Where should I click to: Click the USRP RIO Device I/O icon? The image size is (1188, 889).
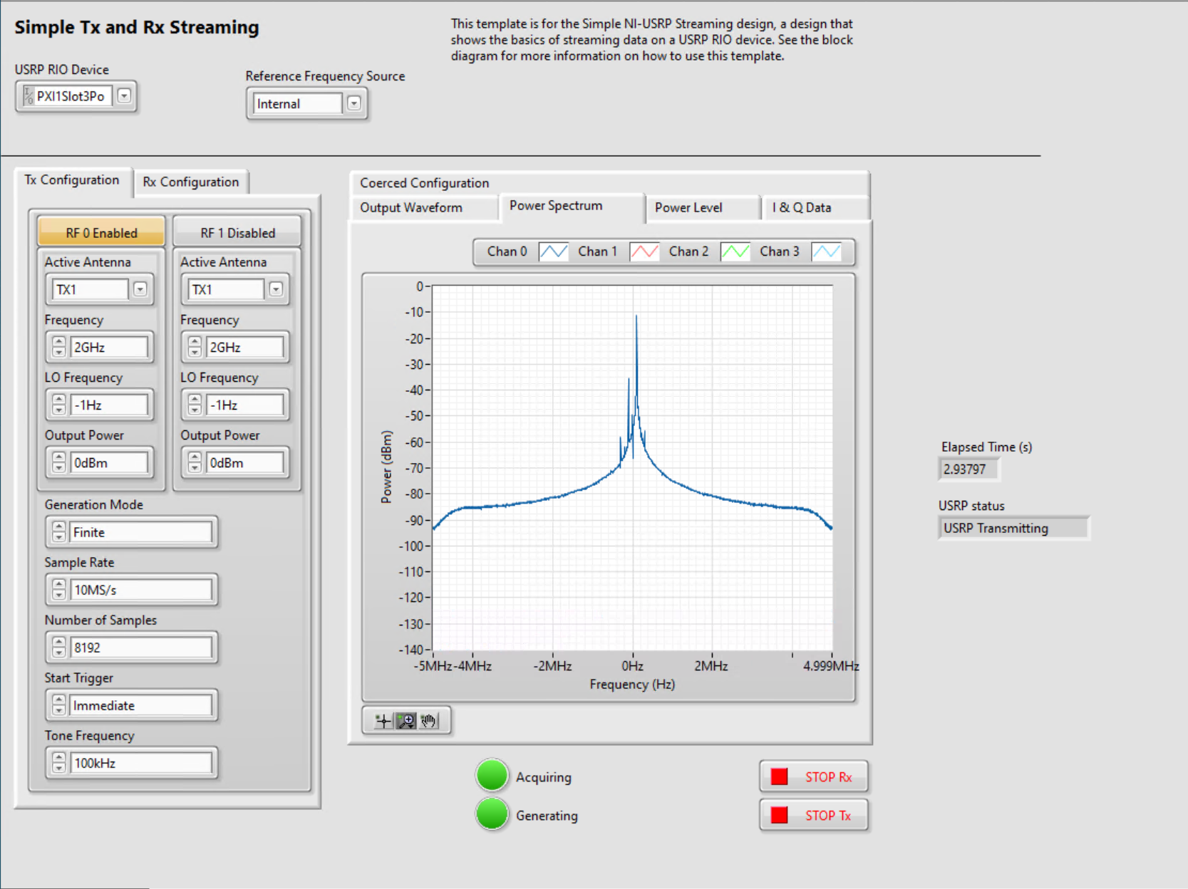(28, 96)
